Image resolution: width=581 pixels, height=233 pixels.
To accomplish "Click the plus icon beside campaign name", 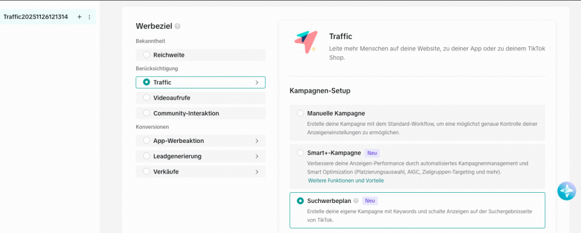I will tap(79, 17).
